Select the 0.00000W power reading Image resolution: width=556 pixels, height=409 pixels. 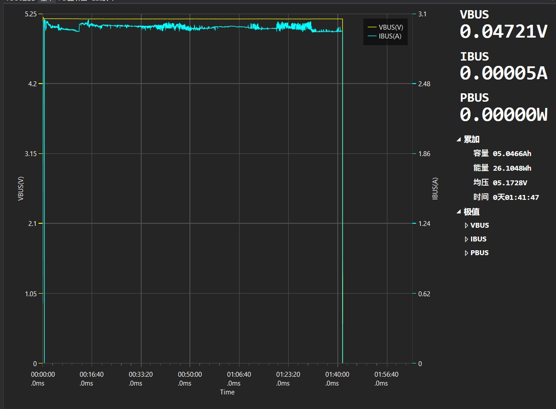pyautogui.click(x=504, y=115)
